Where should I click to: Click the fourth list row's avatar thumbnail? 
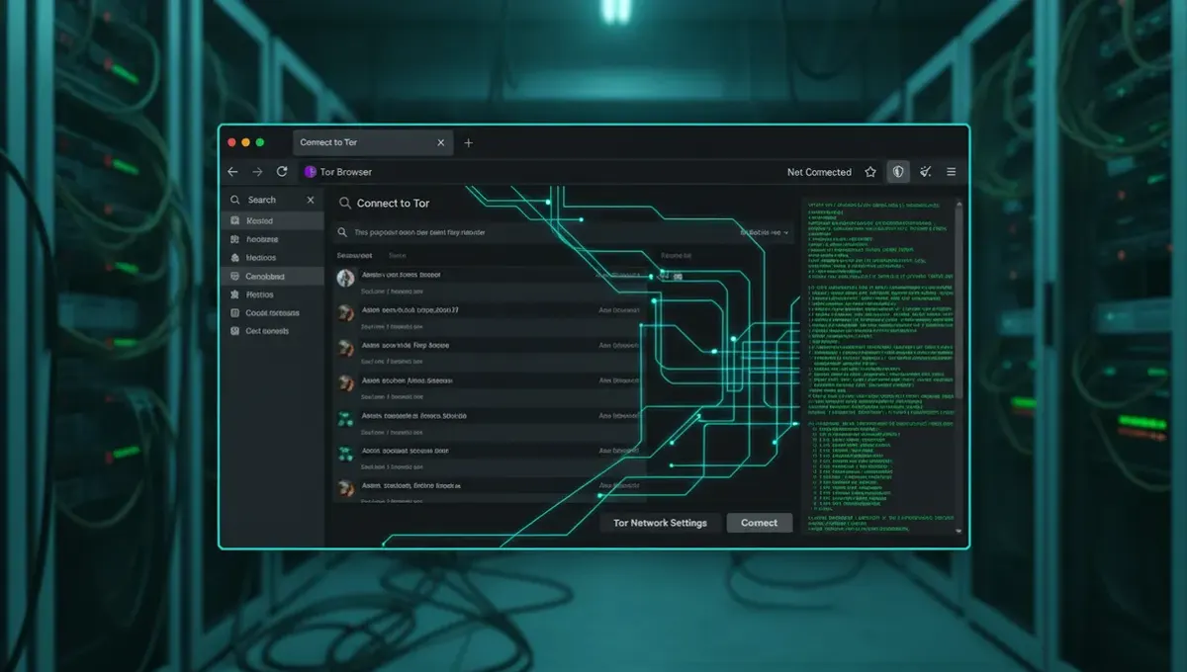tap(345, 382)
